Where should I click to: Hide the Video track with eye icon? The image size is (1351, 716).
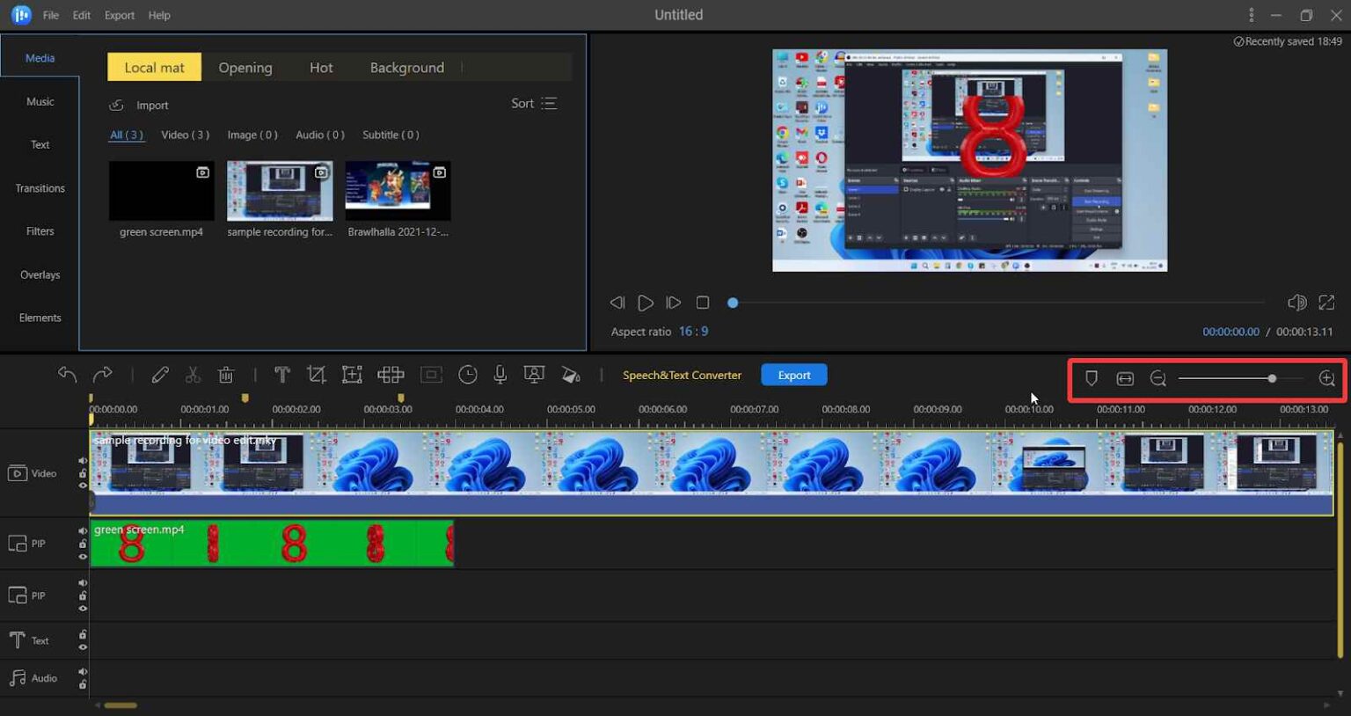[x=83, y=486]
